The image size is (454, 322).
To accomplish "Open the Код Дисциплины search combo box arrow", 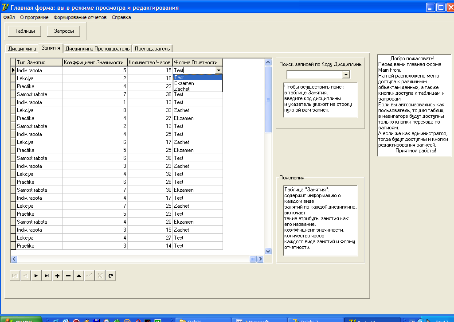I will tap(346, 75).
